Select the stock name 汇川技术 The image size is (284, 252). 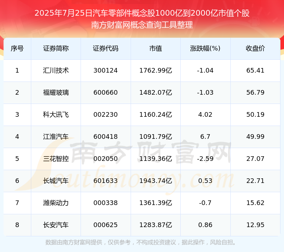[56, 70]
